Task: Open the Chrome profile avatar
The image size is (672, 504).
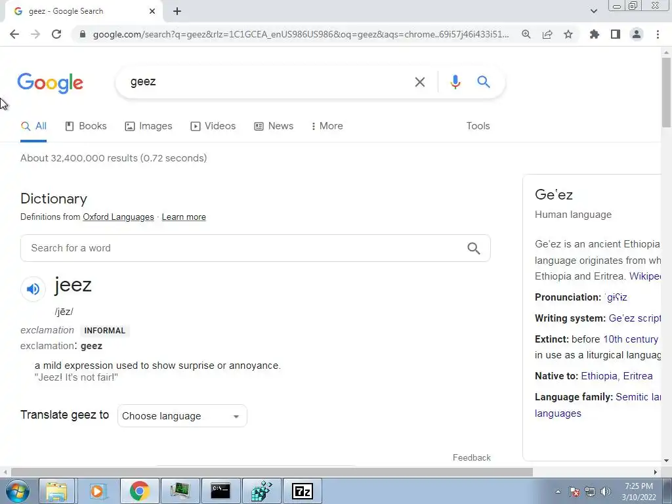Action: [x=637, y=34]
